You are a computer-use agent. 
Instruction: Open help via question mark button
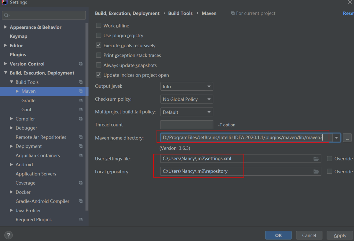coord(9,235)
